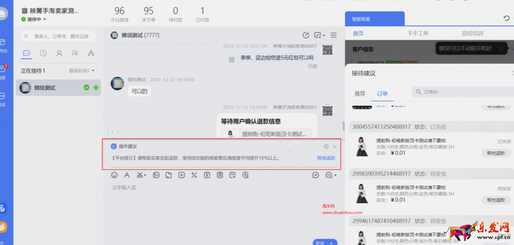
Task: Open settings circle icon in 操作建议 bar
Action: (326, 146)
